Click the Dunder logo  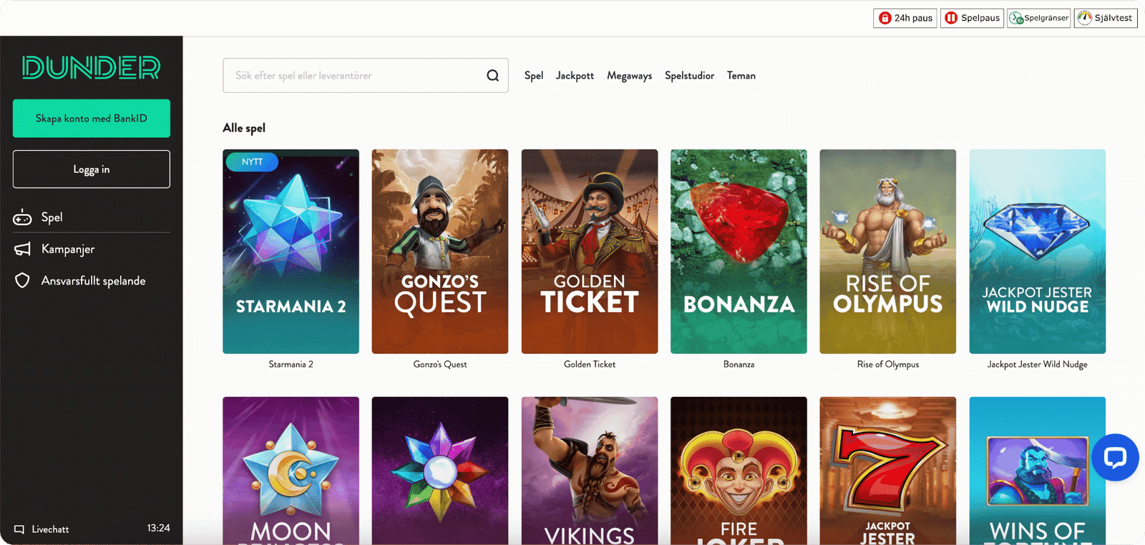point(91,67)
